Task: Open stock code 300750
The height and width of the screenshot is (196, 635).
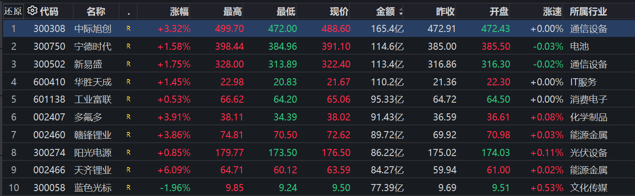Action: click(x=49, y=46)
